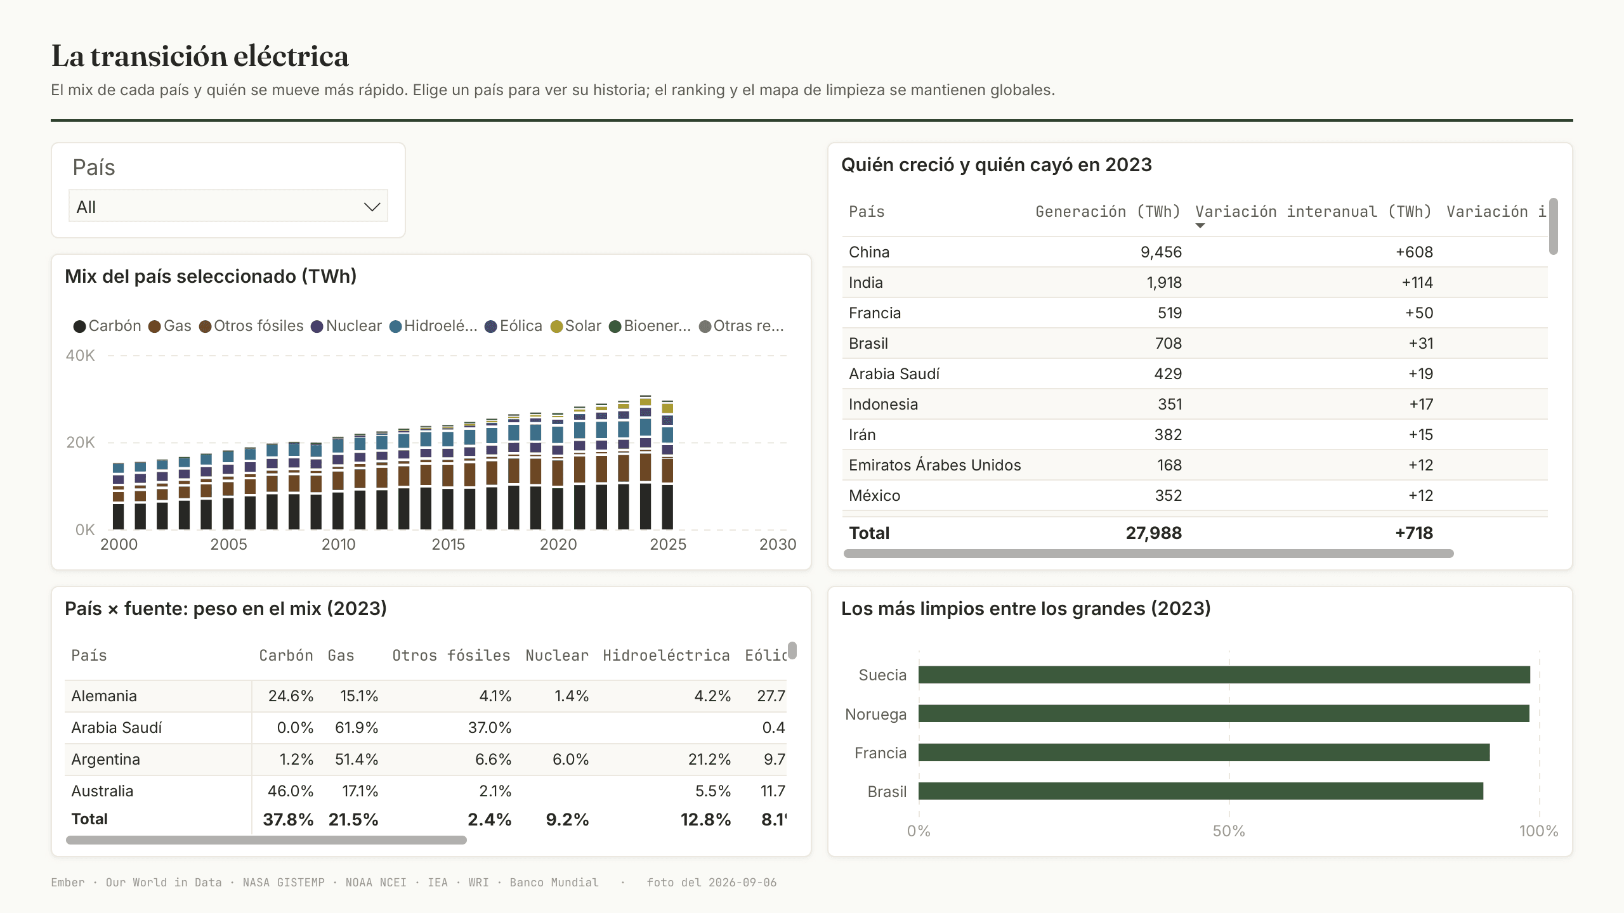Select Arabia Saudí in País × fuente table
Screen dimensions: 1624x913
pyautogui.click(x=426, y=728)
